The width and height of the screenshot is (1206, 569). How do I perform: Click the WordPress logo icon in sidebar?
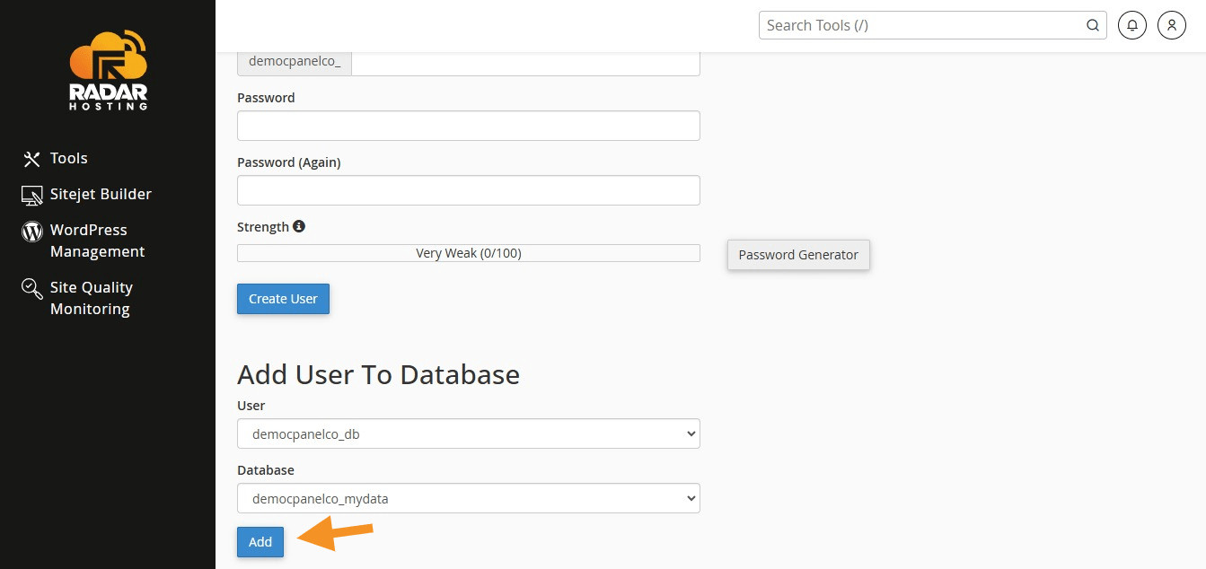coord(32,232)
